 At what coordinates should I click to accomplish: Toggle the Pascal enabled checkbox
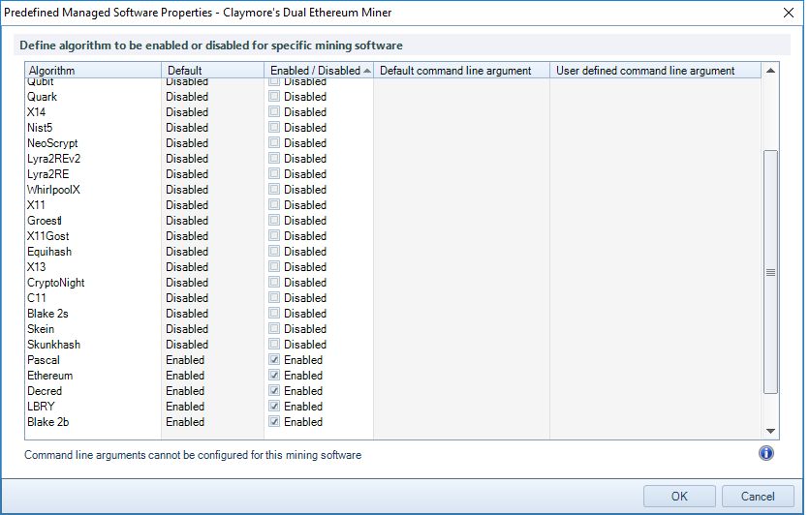click(x=274, y=360)
